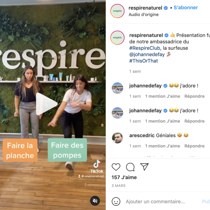Open respire avatar beside caption
Viewport: 210px width, 210px height.
tap(117, 38)
